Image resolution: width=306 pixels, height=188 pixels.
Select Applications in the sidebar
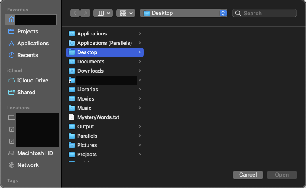click(x=33, y=44)
